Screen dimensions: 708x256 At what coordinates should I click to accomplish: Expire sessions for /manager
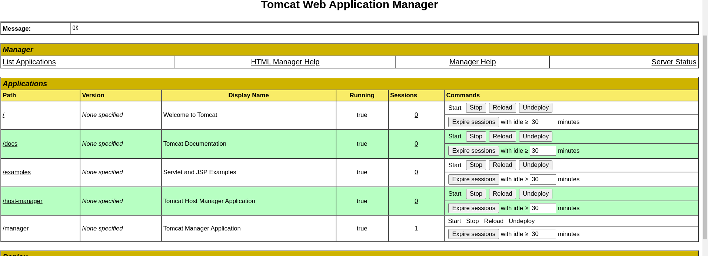click(473, 234)
